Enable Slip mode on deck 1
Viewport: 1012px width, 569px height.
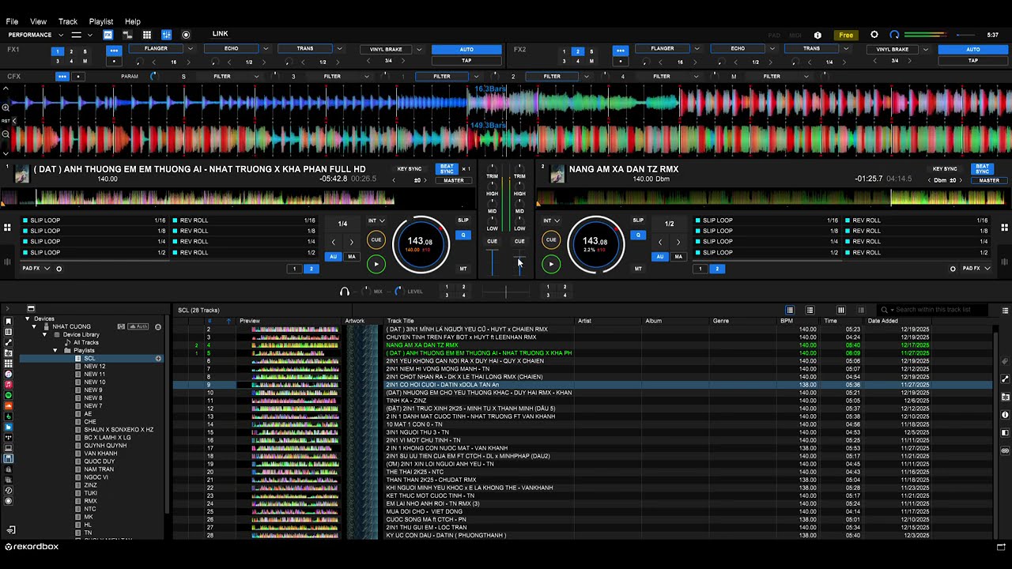[x=463, y=220]
